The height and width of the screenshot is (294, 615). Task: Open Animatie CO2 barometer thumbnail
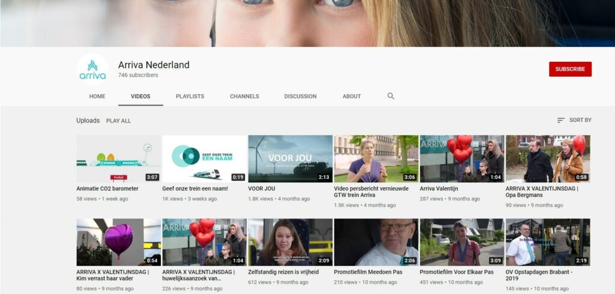point(118,159)
